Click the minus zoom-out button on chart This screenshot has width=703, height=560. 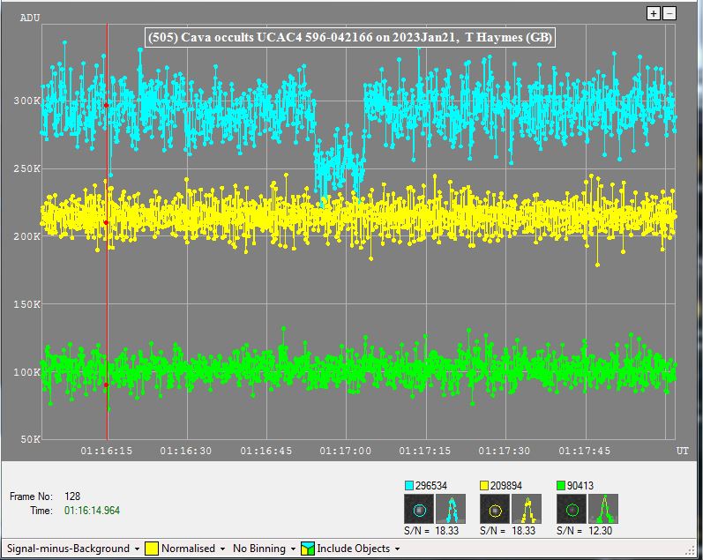point(669,13)
